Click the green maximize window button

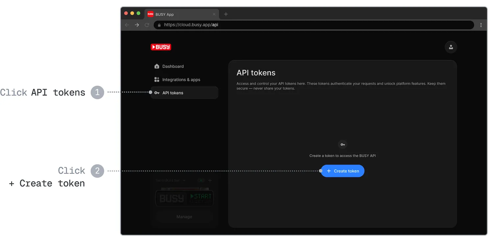point(138,13)
